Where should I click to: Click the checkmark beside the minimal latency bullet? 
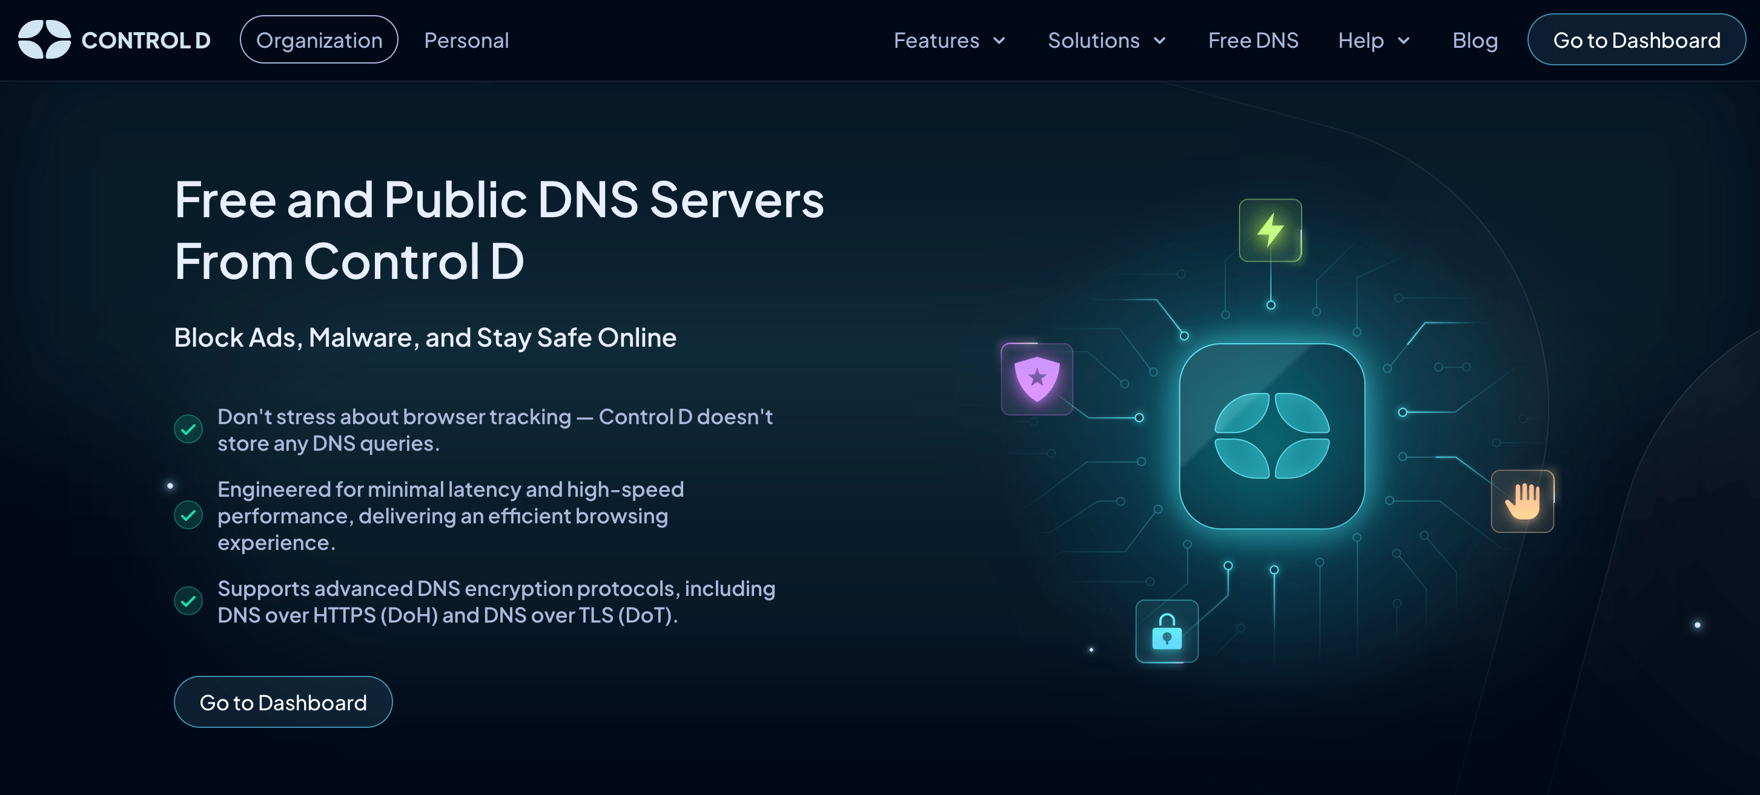click(x=188, y=516)
